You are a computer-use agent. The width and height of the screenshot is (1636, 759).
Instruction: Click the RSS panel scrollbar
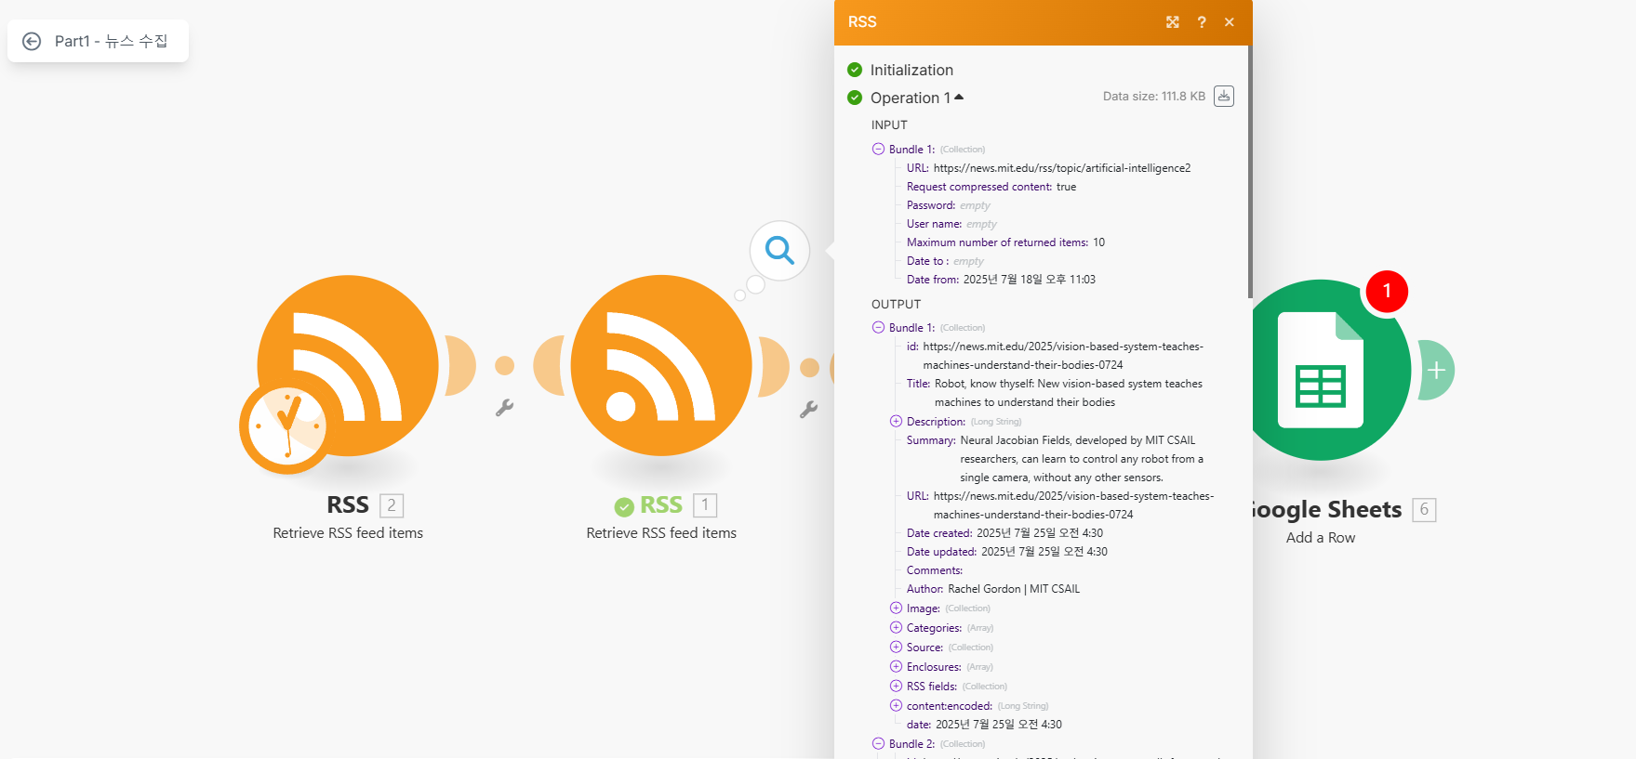click(1250, 172)
